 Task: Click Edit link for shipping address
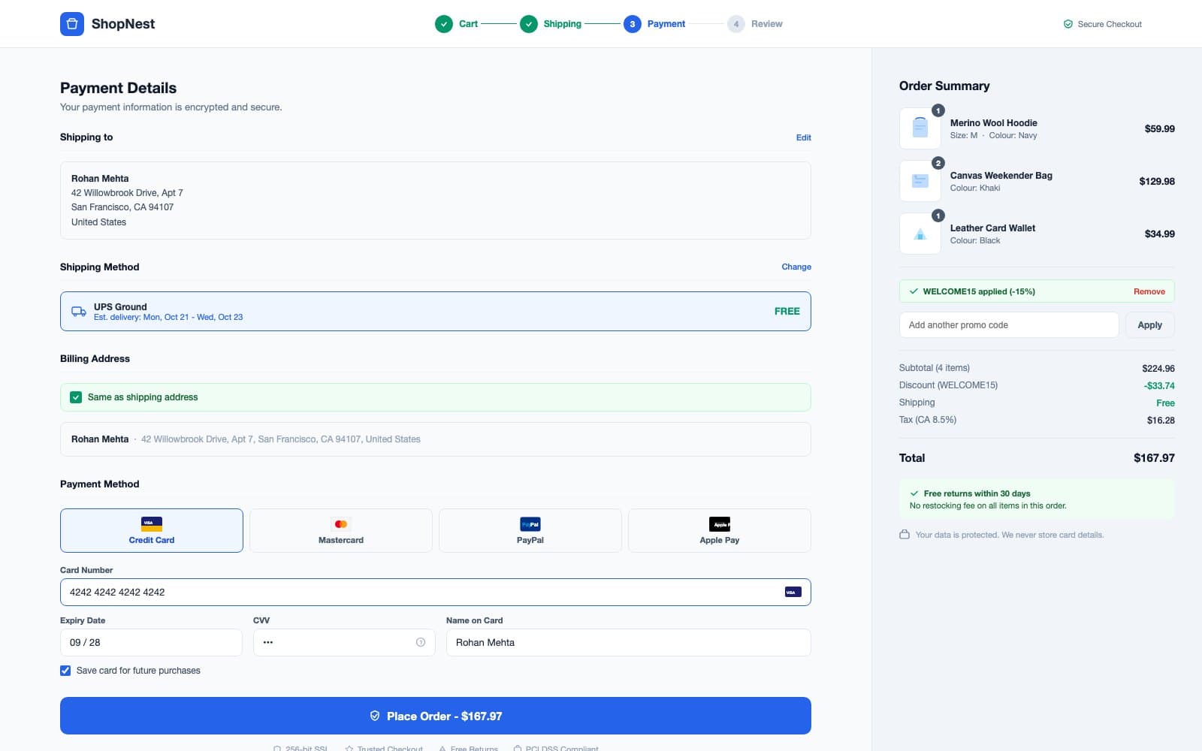tap(804, 137)
